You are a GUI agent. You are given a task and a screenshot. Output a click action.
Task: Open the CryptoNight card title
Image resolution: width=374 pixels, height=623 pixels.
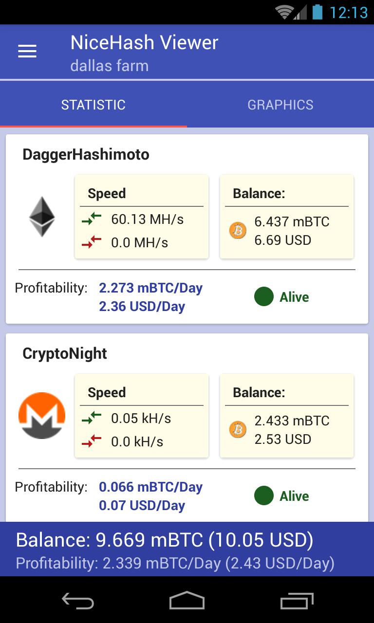[x=65, y=354]
